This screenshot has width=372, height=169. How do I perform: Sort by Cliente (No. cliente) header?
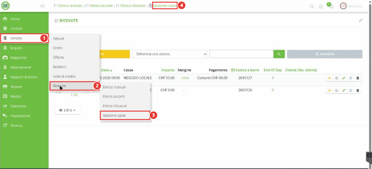(x=301, y=70)
